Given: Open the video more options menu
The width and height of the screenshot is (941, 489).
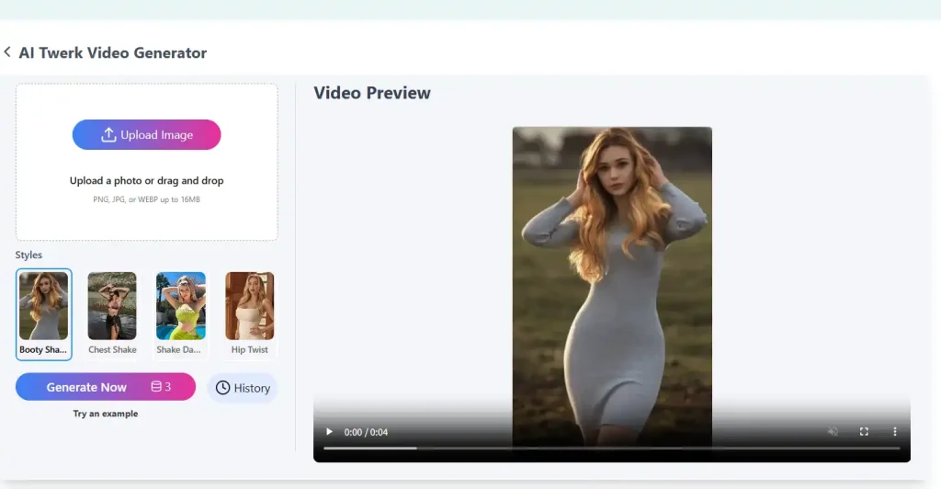Looking at the screenshot, I should click(895, 431).
